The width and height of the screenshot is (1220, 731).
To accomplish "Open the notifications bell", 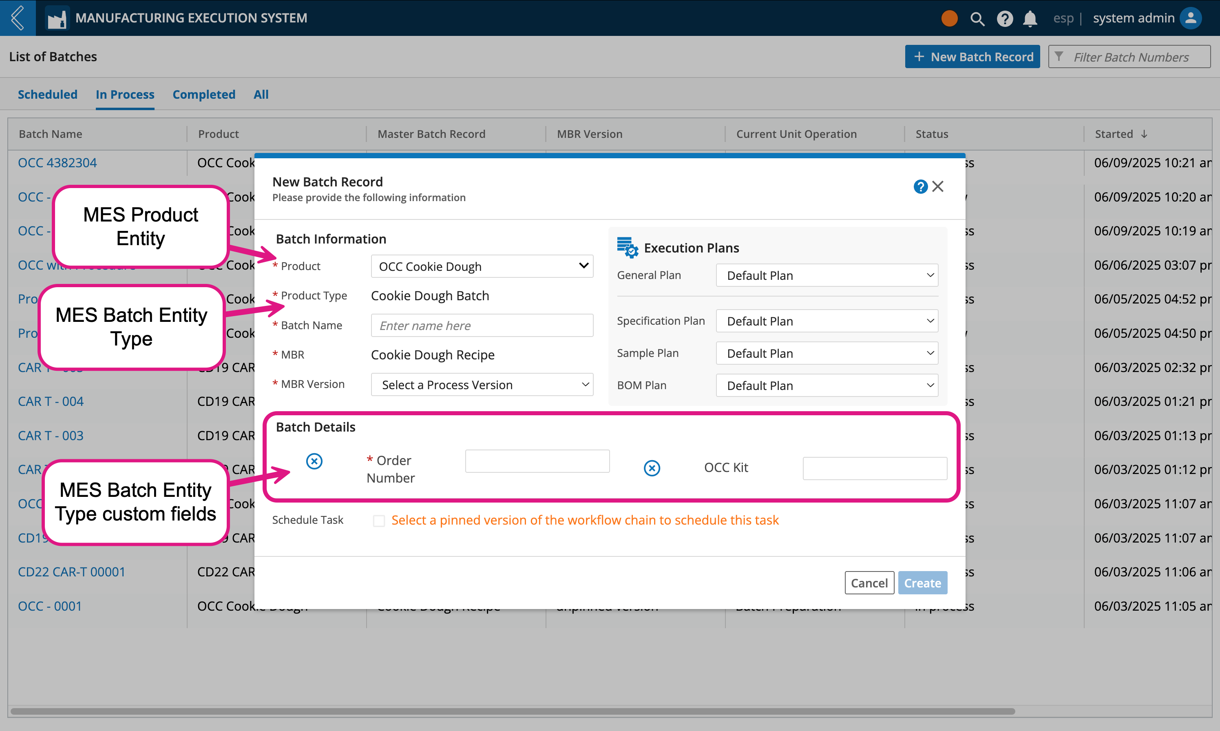I will point(1030,19).
